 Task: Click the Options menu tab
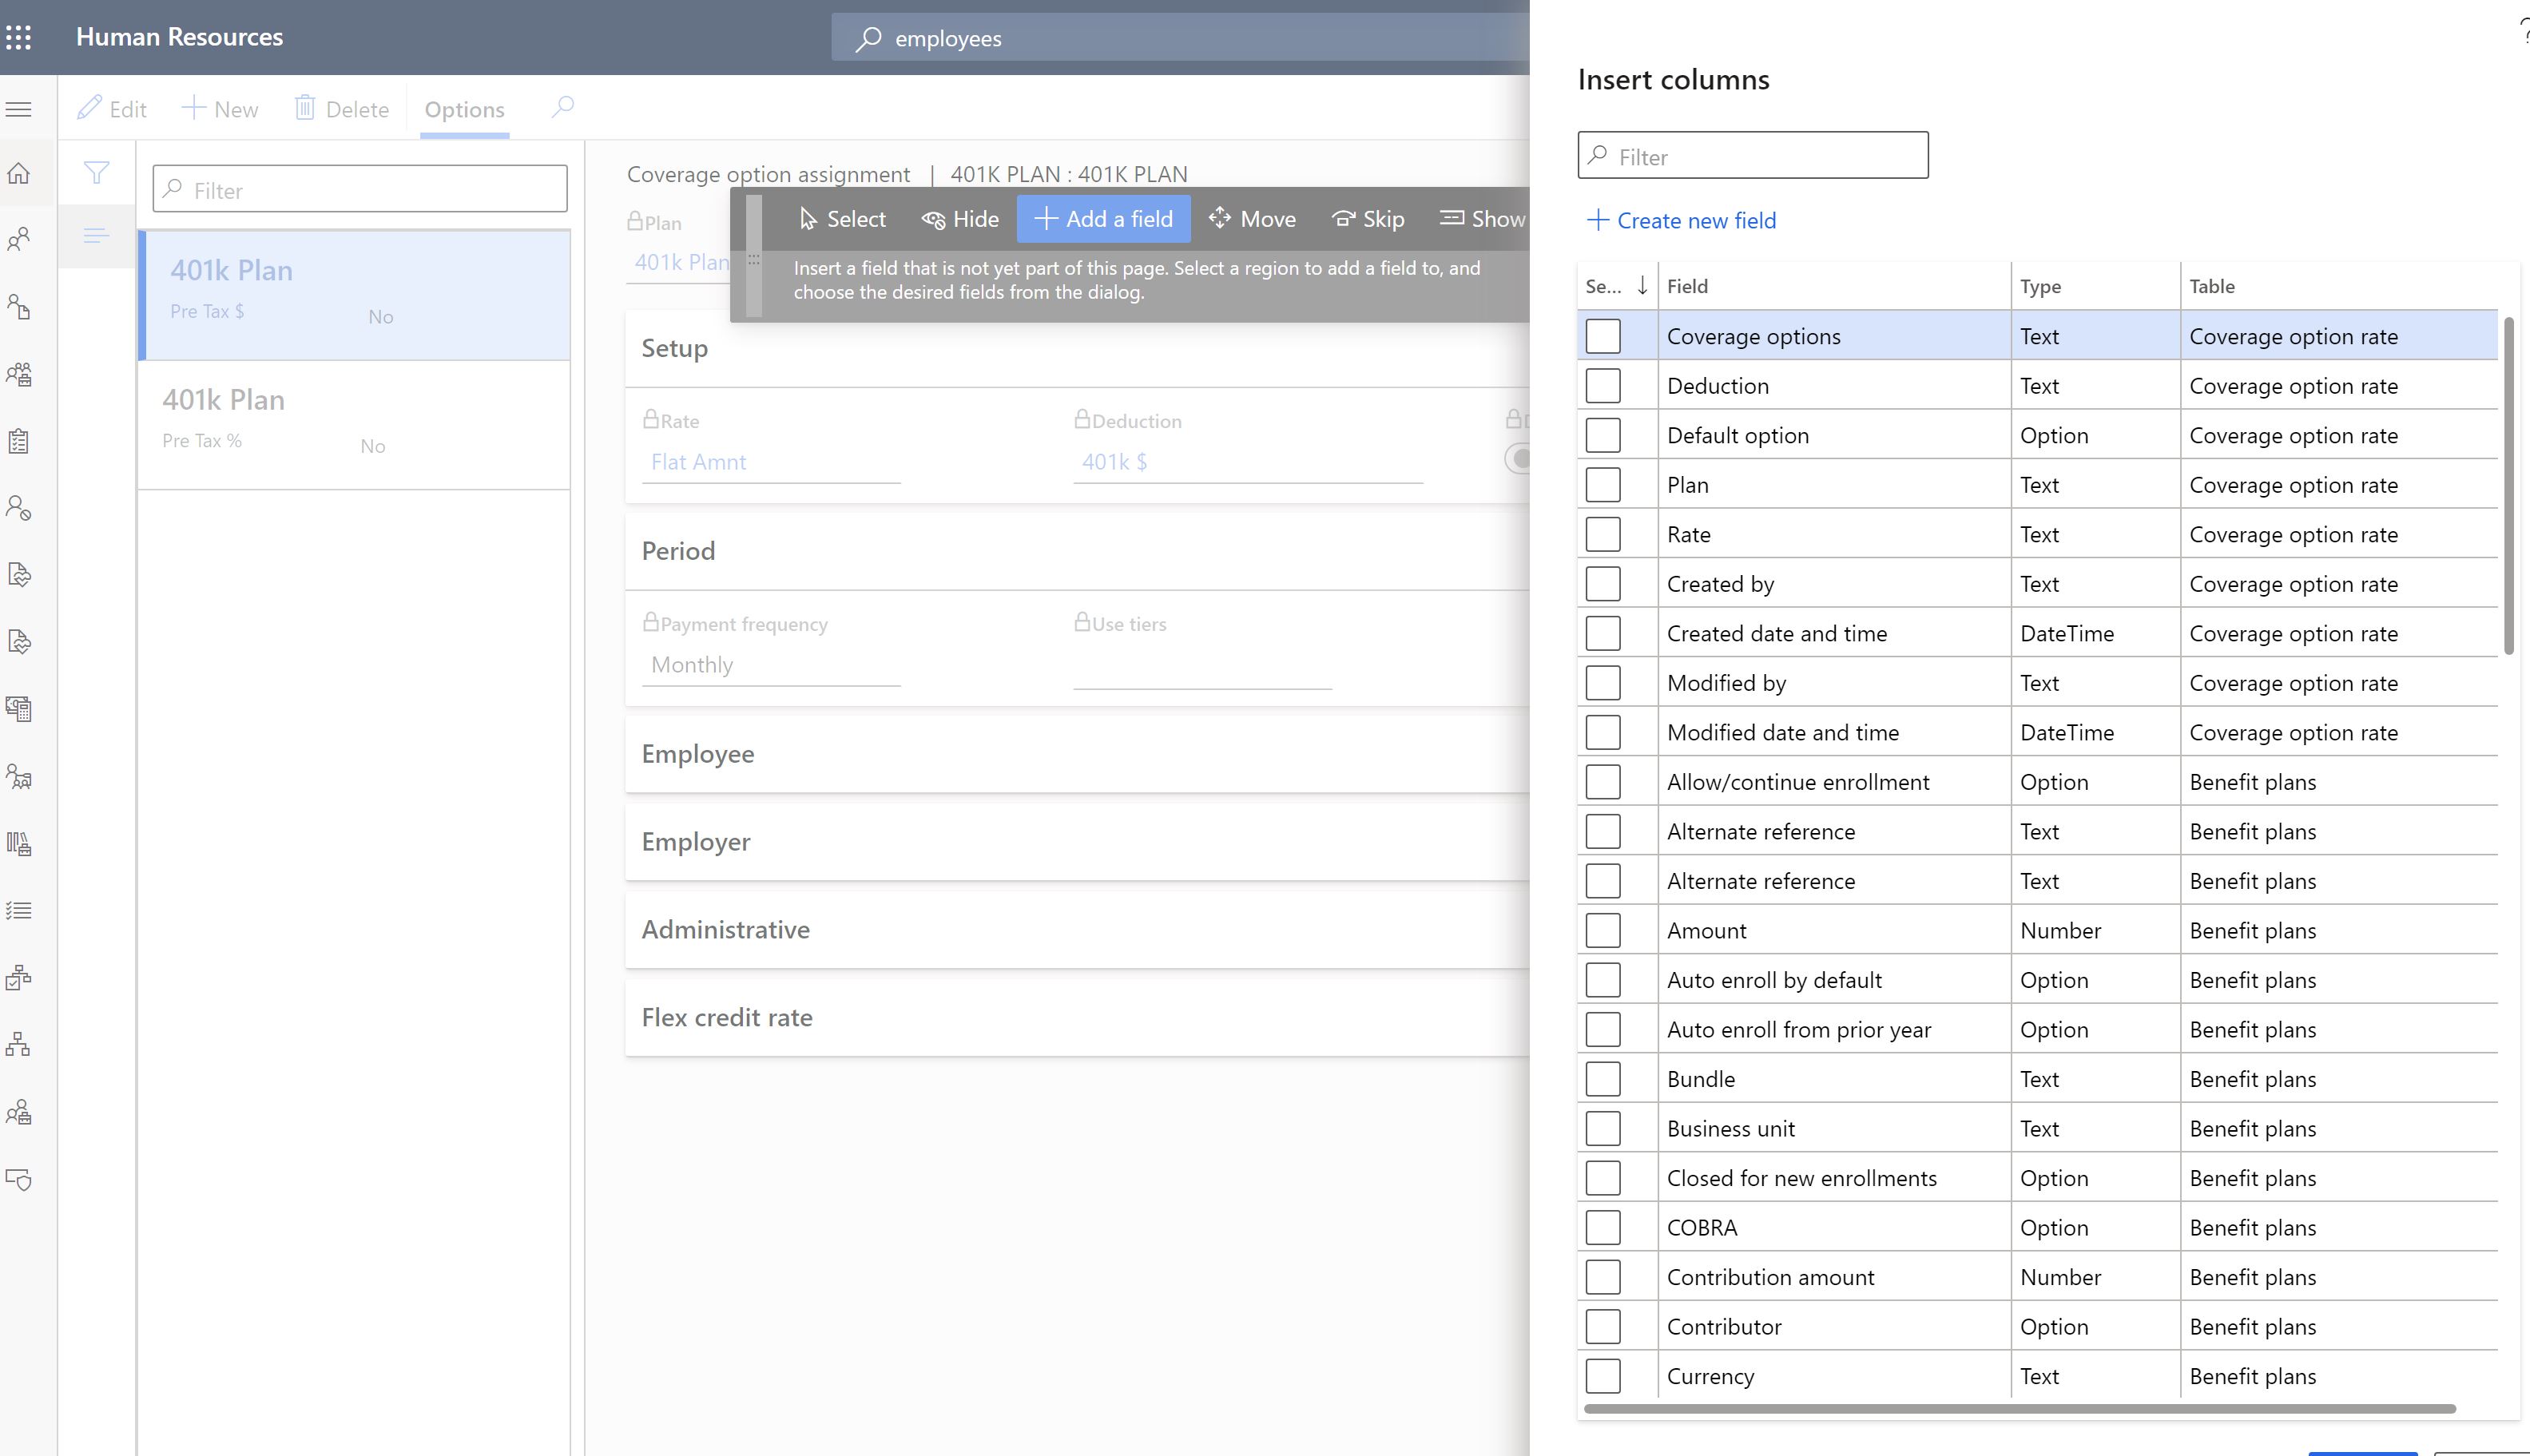pyautogui.click(x=464, y=108)
